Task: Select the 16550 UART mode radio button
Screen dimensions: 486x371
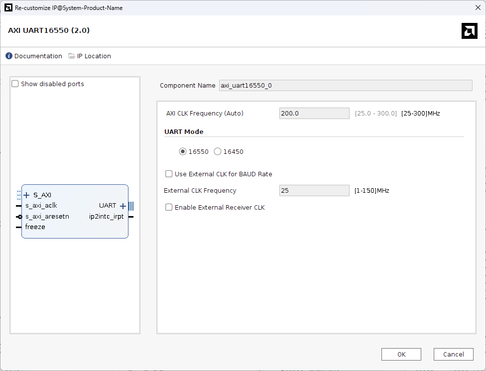Action: 183,152
